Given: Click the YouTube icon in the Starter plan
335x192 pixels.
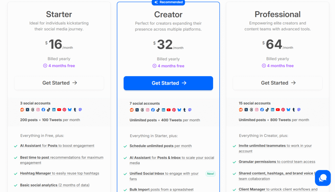Looking at the screenshot, I should click(x=59, y=110).
